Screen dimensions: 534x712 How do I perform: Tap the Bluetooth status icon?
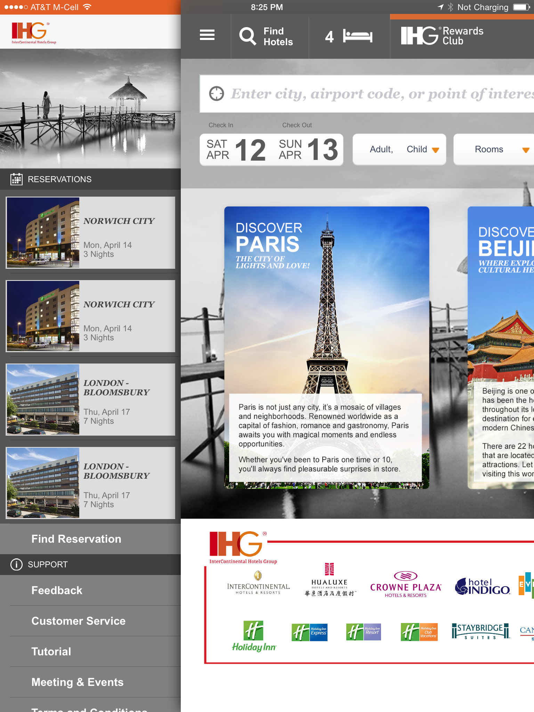click(x=451, y=7)
